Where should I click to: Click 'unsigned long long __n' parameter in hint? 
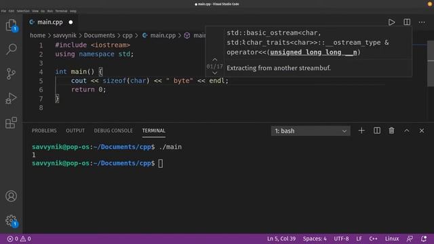coord(313,52)
